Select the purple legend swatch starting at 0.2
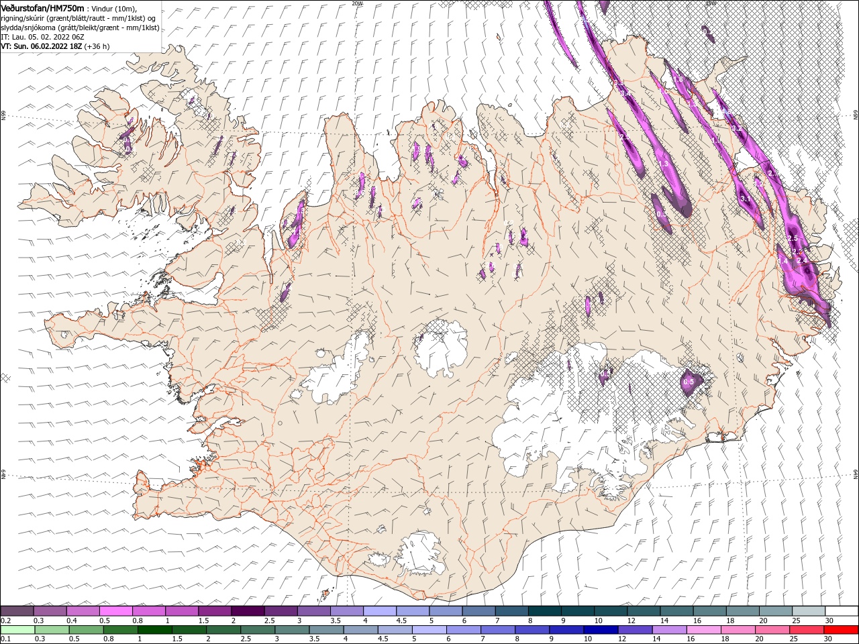 [17, 611]
